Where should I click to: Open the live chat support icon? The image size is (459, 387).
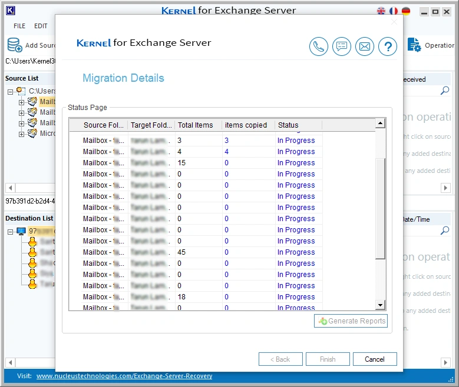(342, 46)
